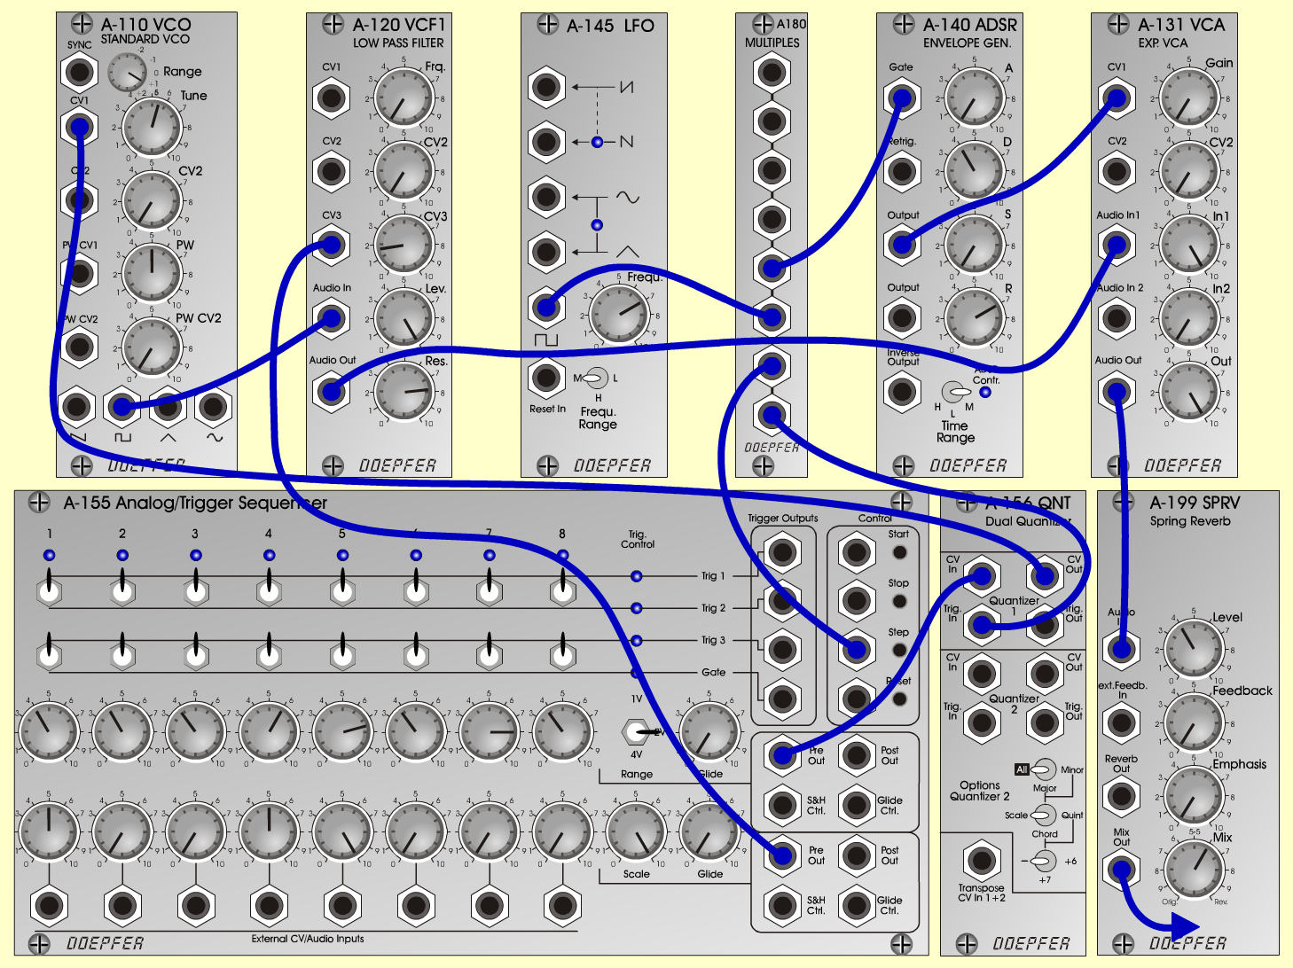
Task: Click the Start button on the A-155 sequencer
Action: (899, 552)
